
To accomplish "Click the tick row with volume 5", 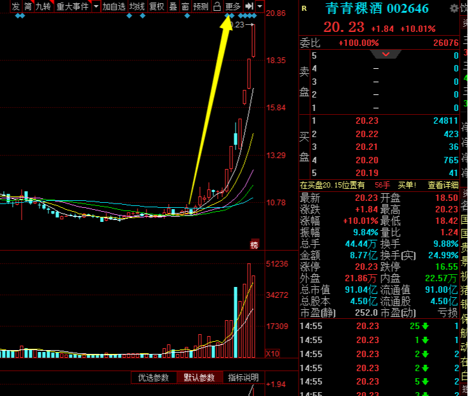I will [379, 382].
